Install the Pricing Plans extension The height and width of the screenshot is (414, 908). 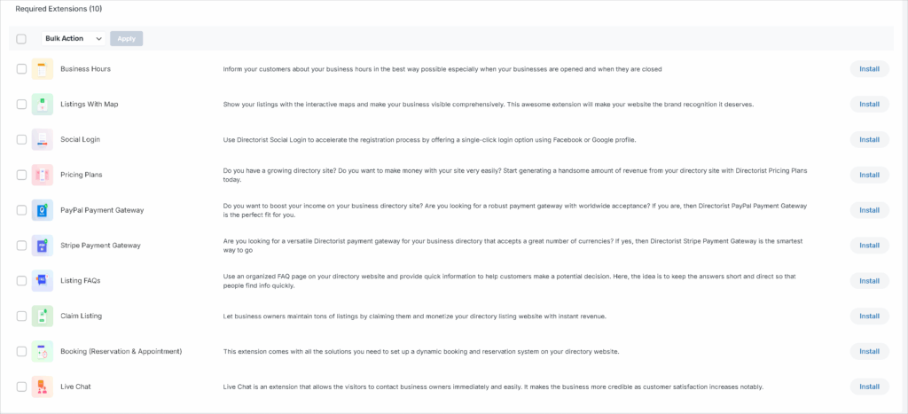coord(869,175)
